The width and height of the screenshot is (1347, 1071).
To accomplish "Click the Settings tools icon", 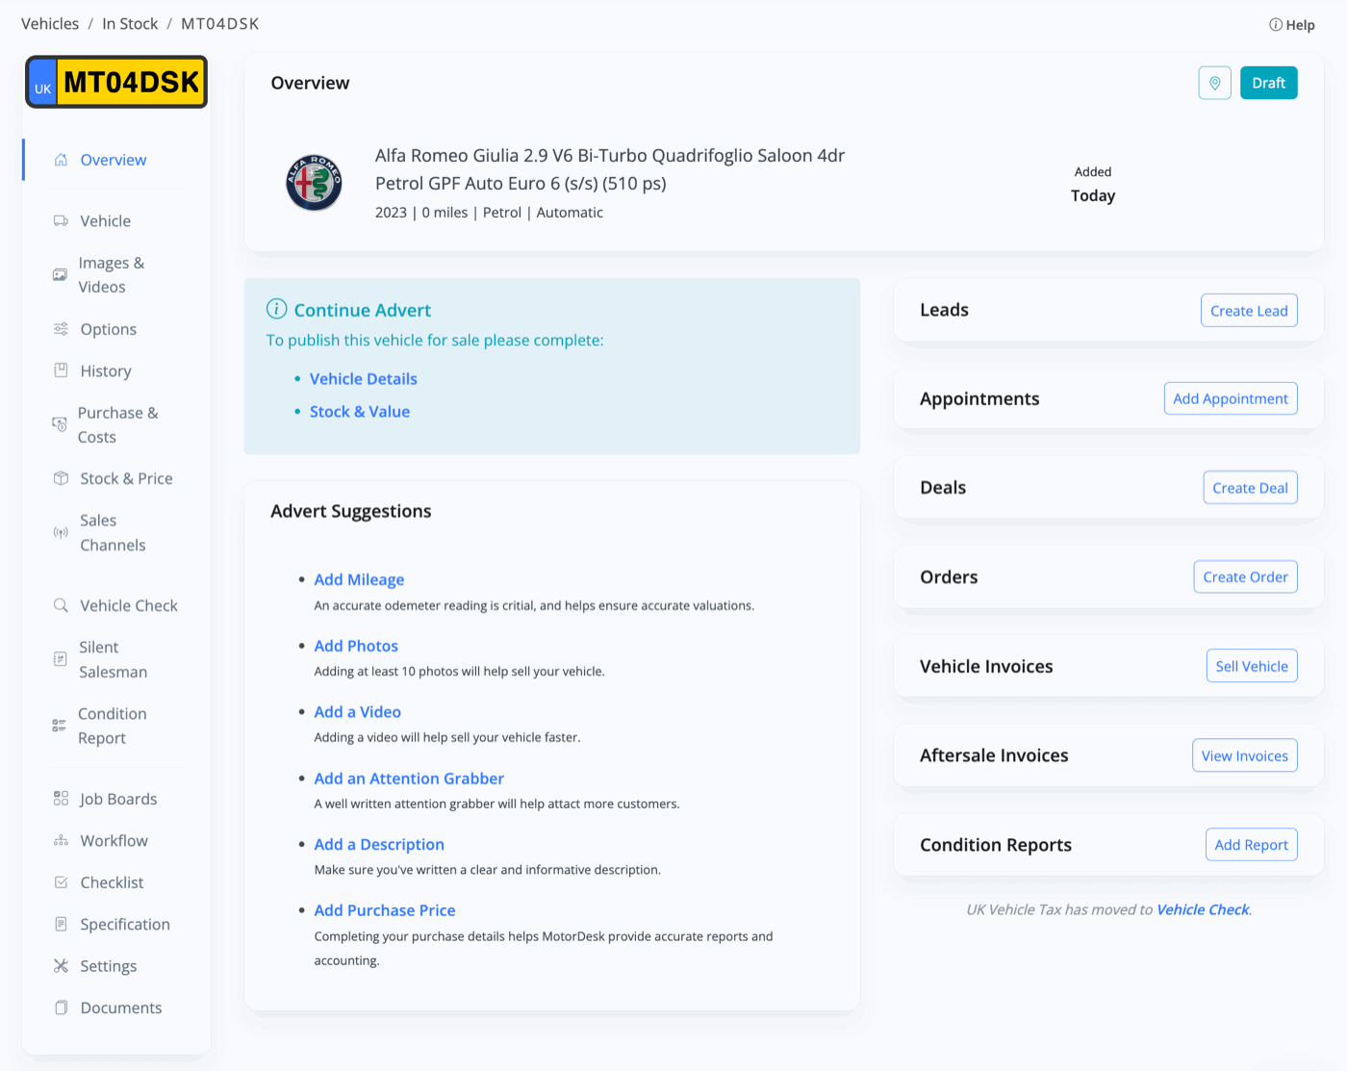I will click(61, 966).
